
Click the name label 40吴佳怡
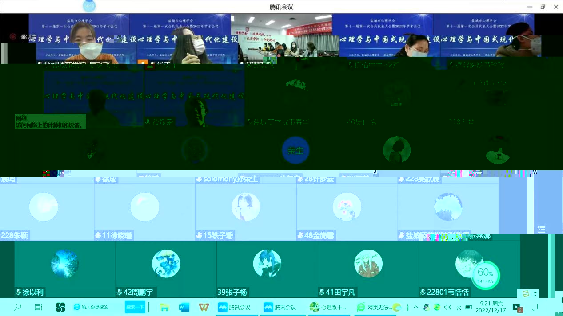[x=362, y=122]
